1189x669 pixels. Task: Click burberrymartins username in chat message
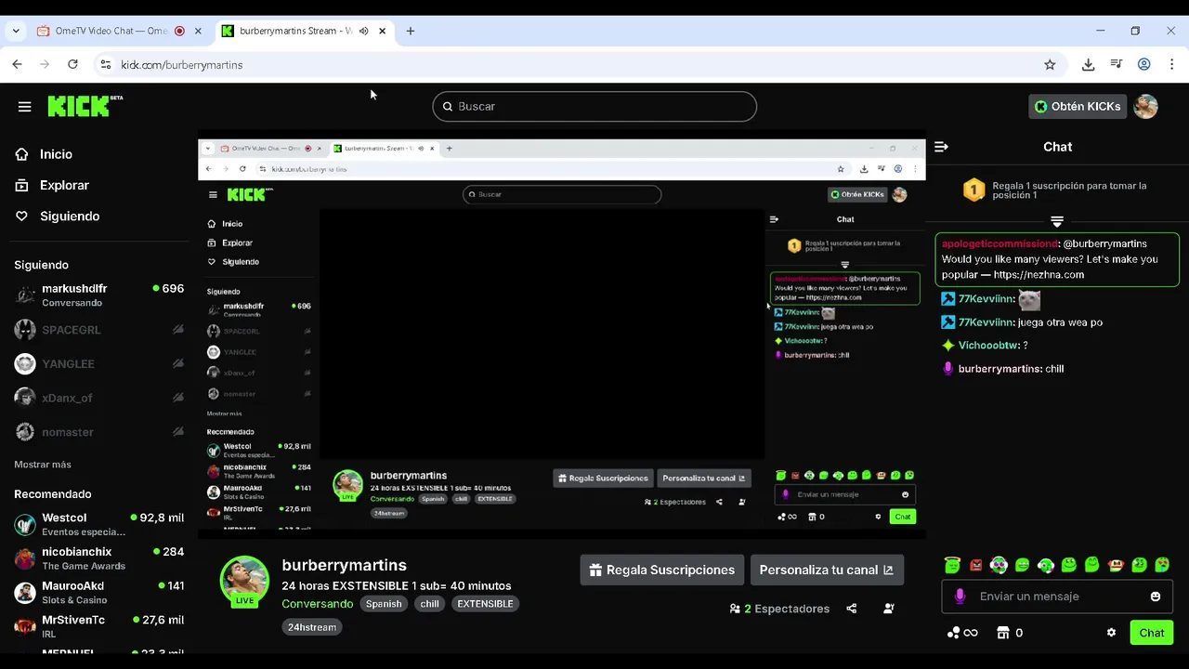point(1000,369)
